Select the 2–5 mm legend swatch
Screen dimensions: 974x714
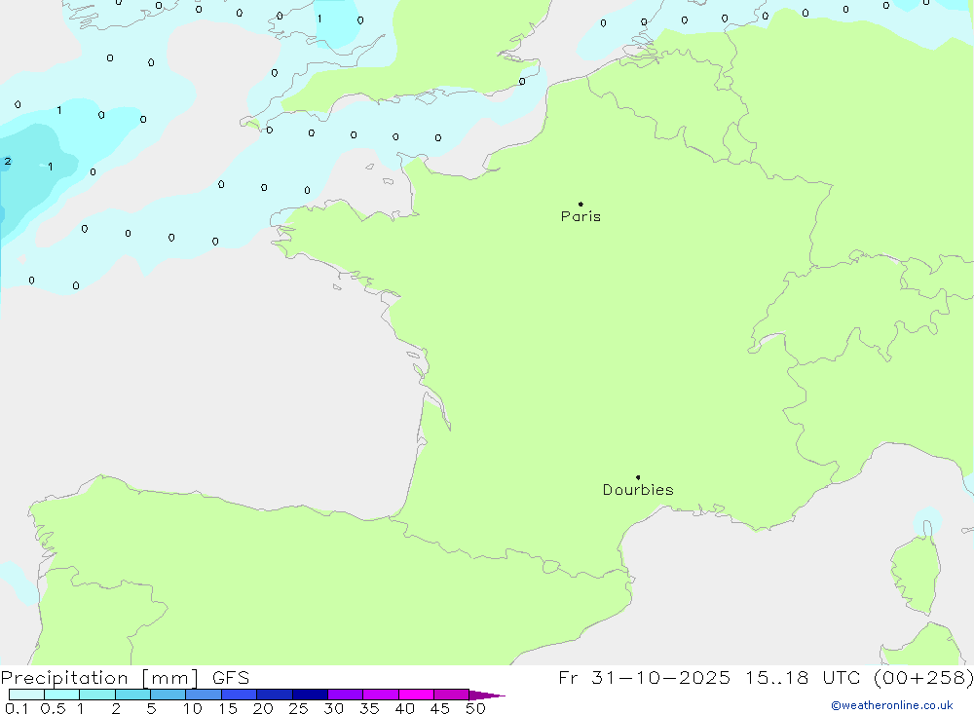pyautogui.click(x=132, y=695)
